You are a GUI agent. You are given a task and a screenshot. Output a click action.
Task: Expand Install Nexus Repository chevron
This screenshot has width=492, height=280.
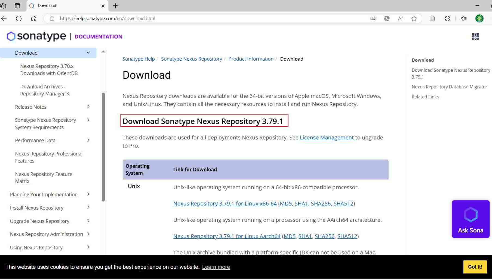(88, 207)
